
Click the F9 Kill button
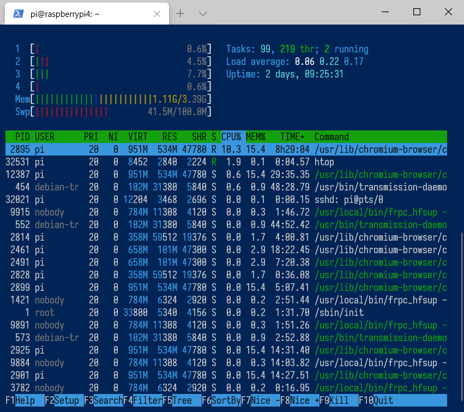coord(339,401)
